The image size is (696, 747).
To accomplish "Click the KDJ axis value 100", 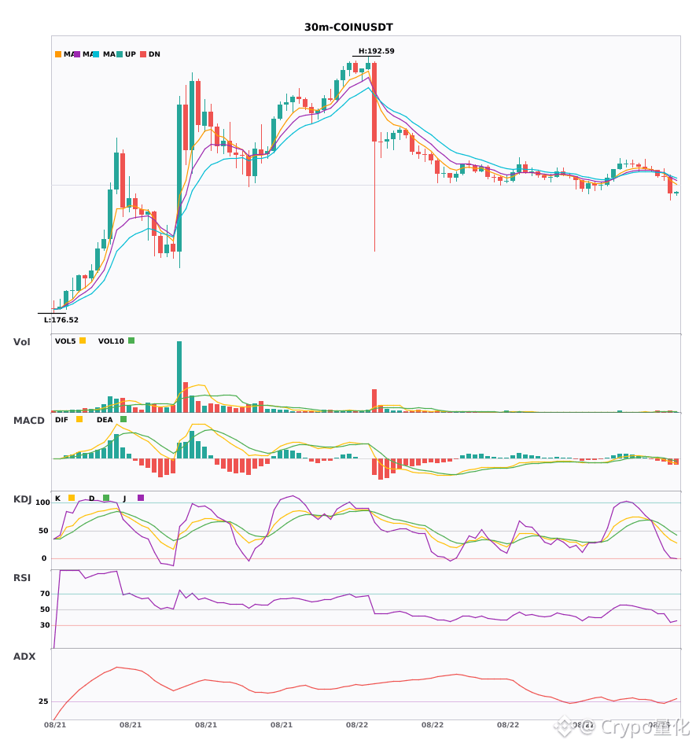I will coord(43,502).
